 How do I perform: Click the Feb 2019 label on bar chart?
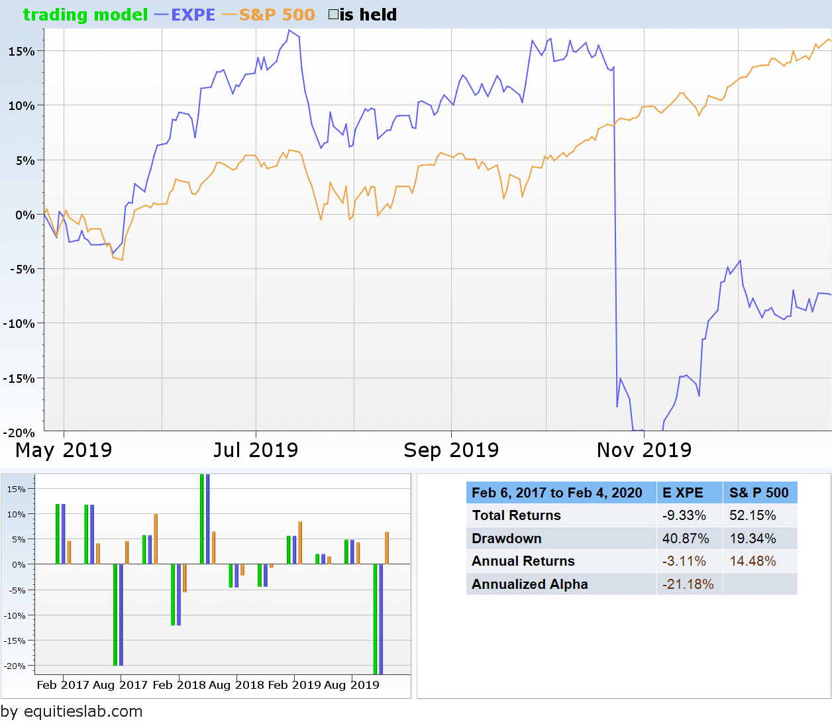coord(295,685)
